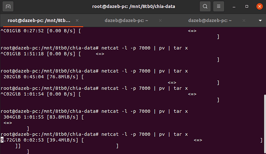Open a new terminal tab with the header icon
Image resolution: width=266 pixels, height=154 pixels.
(x=8, y=7)
